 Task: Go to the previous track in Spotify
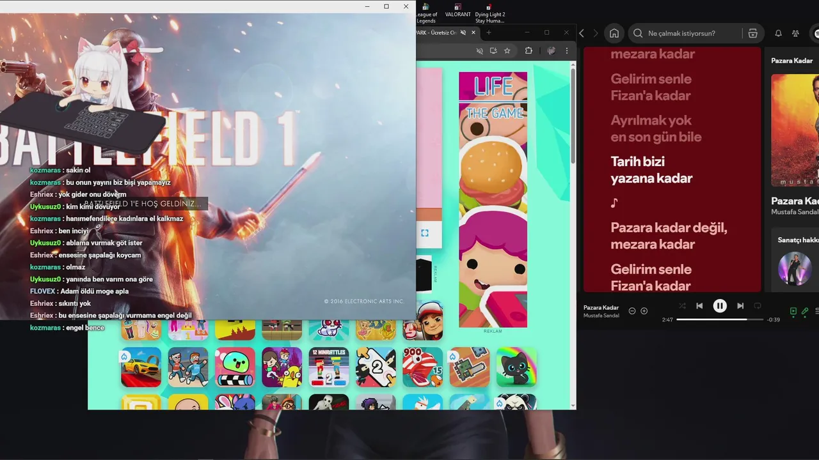(x=699, y=306)
